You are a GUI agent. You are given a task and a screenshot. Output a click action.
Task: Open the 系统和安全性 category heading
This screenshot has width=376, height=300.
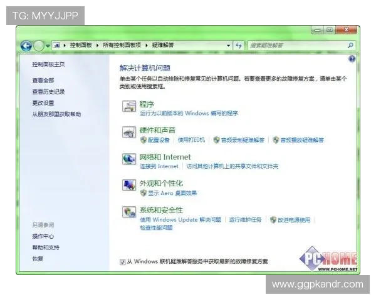161,210
